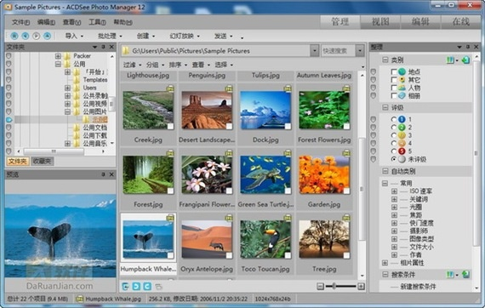Click the back arrow navigation icon
Image resolution: width=485 pixels, height=308 pixels.
click(25, 36)
